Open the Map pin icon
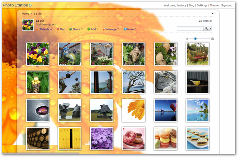Image resolution: width=238 pixels, height=157 pixels. point(58,29)
